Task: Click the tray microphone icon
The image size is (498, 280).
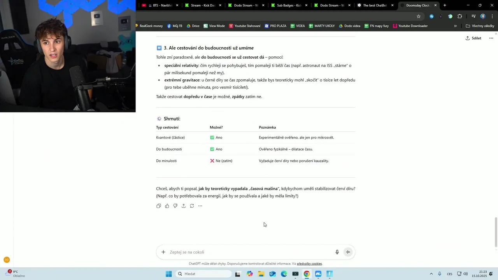Action: coord(440,274)
